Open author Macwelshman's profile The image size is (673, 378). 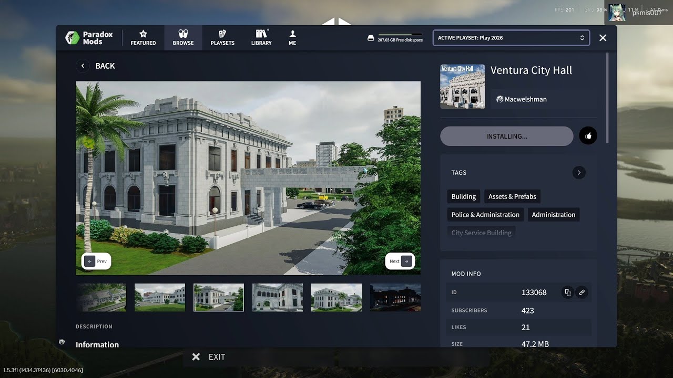coord(521,99)
